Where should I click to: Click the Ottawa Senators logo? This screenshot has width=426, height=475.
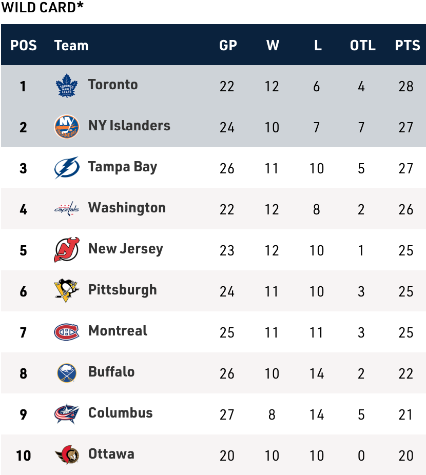point(66,455)
